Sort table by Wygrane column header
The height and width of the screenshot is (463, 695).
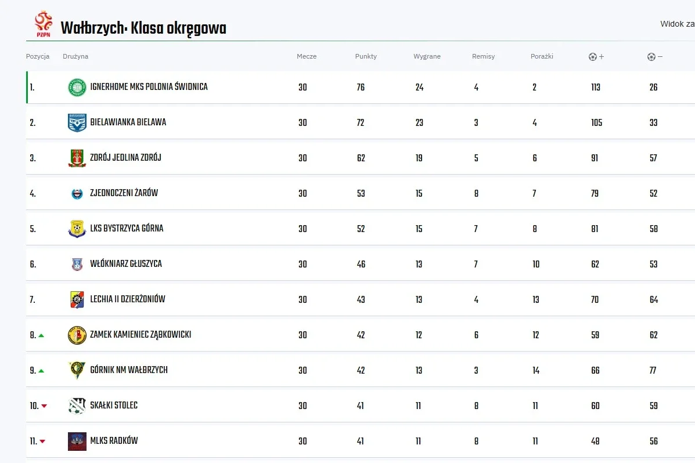click(x=427, y=56)
